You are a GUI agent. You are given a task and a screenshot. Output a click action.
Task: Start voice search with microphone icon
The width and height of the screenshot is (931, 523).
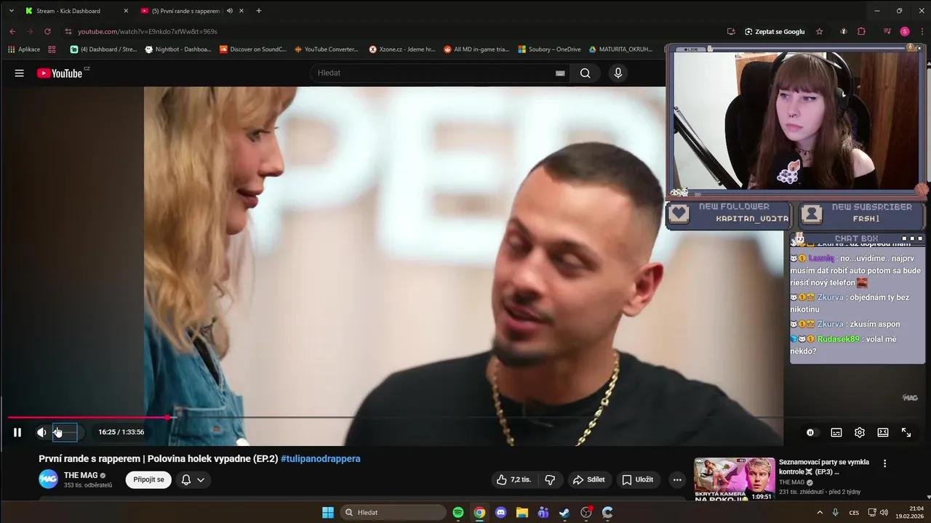(x=618, y=73)
